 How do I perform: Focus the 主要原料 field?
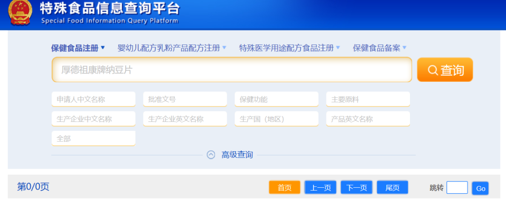(368, 99)
